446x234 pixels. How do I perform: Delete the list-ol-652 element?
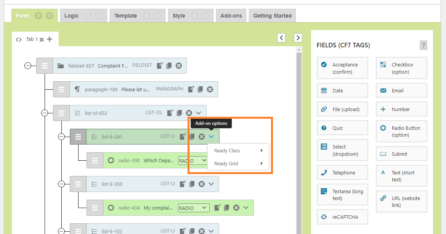coord(189,113)
